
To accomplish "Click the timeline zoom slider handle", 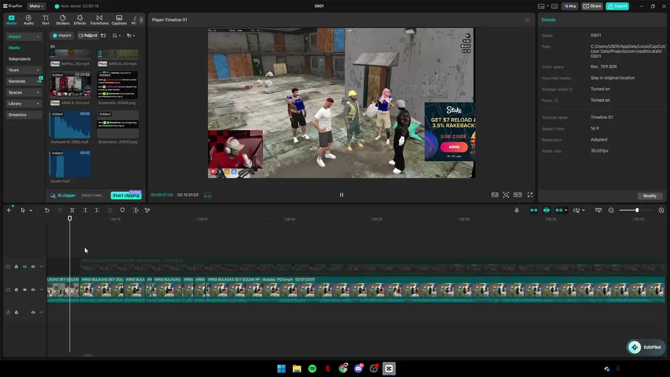I will (637, 210).
